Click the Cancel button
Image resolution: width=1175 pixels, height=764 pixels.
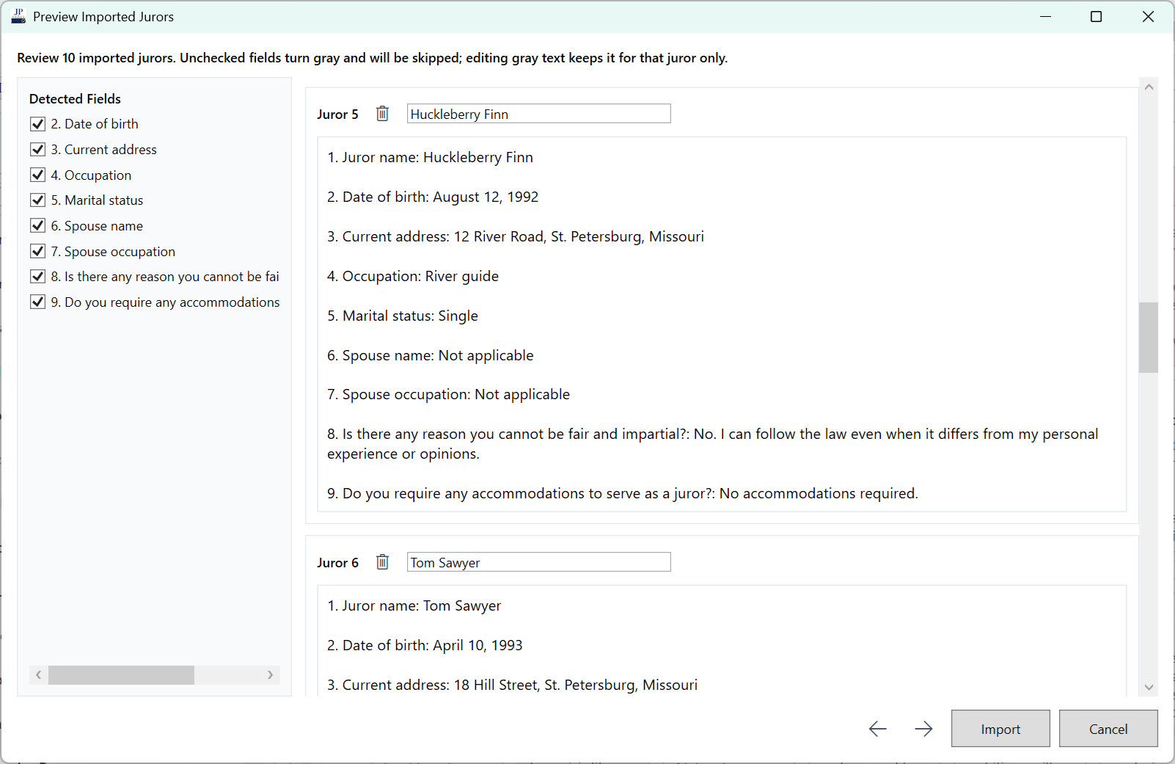click(x=1108, y=729)
